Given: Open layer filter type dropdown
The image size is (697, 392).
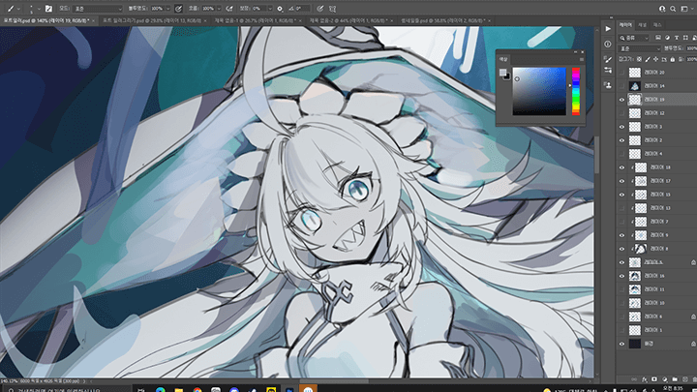Looking at the screenshot, I should click(634, 38).
